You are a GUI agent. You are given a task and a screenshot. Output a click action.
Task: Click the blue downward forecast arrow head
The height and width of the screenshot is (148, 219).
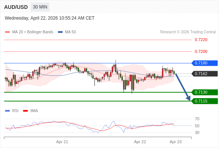pos(188,98)
